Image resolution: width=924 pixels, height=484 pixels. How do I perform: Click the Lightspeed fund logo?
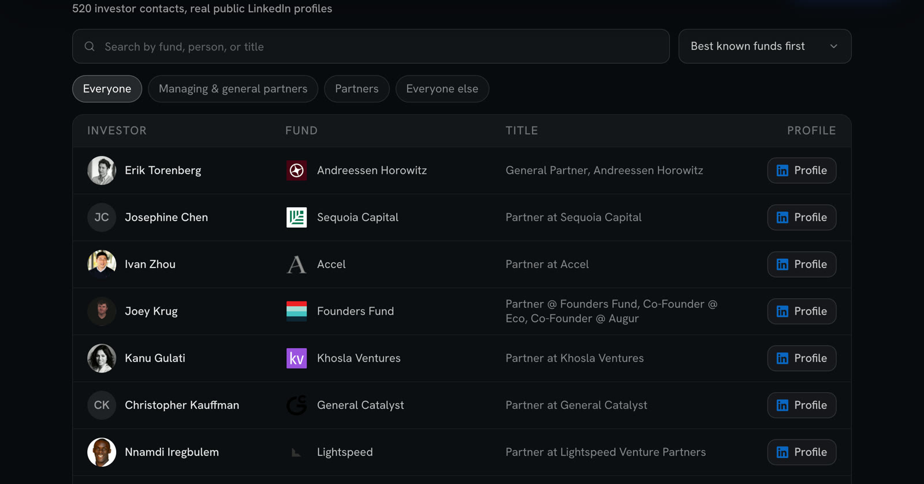click(296, 452)
